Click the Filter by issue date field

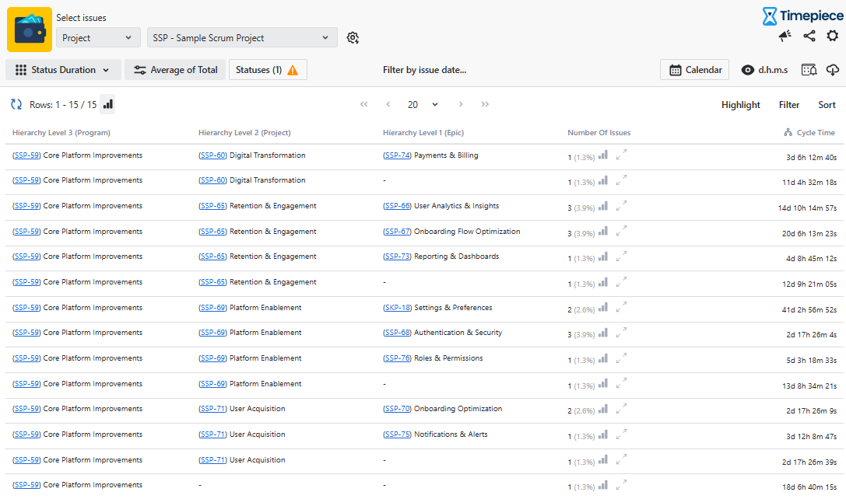pos(424,69)
